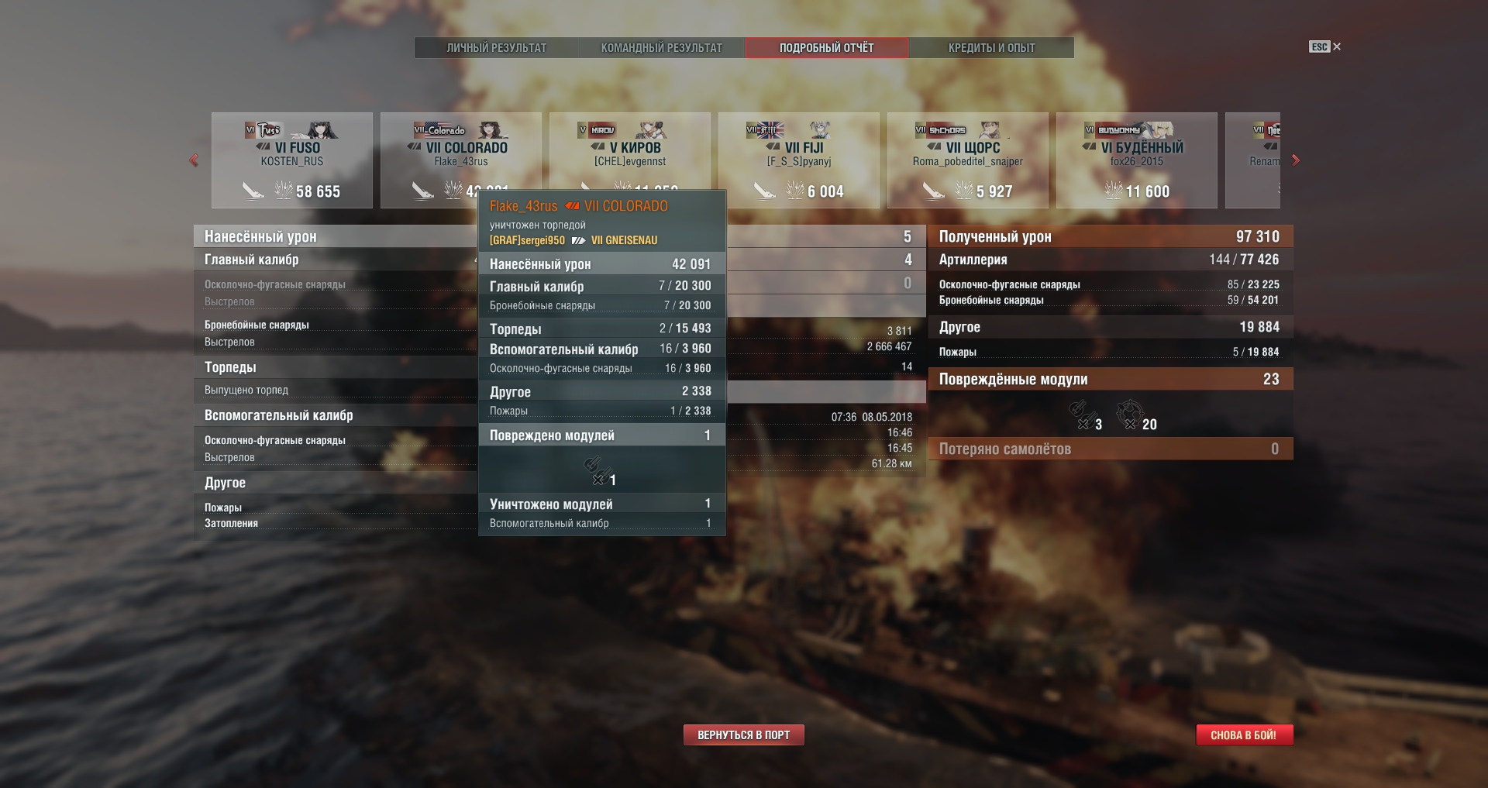Click the tooltip's damaged module icon

pyautogui.click(x=594, y=470)
